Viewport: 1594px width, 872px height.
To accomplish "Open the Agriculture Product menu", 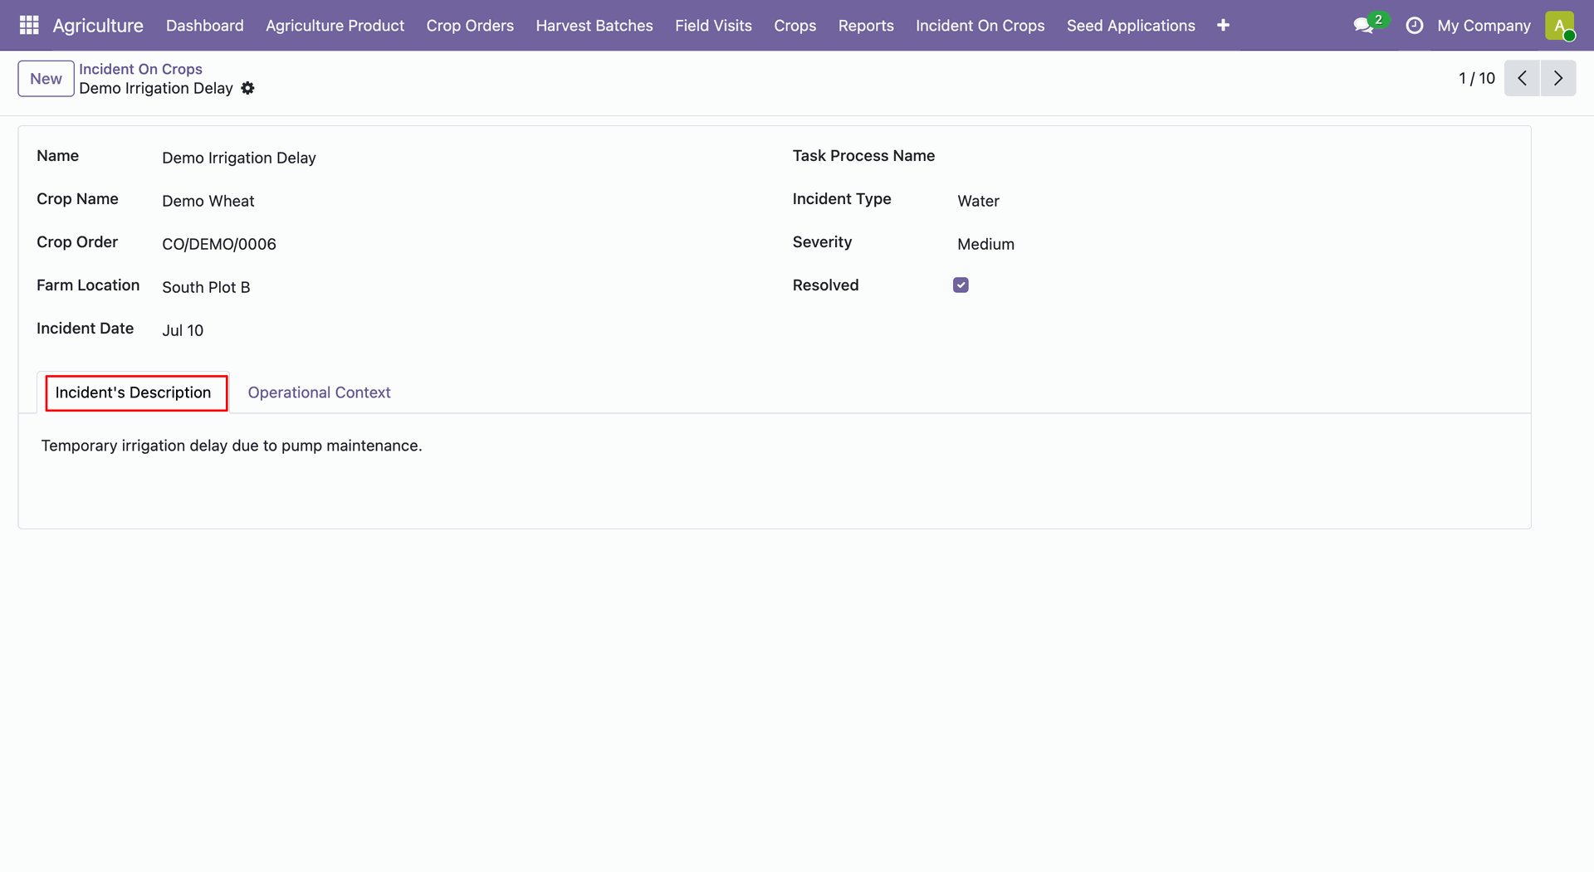I will [335, 26].
